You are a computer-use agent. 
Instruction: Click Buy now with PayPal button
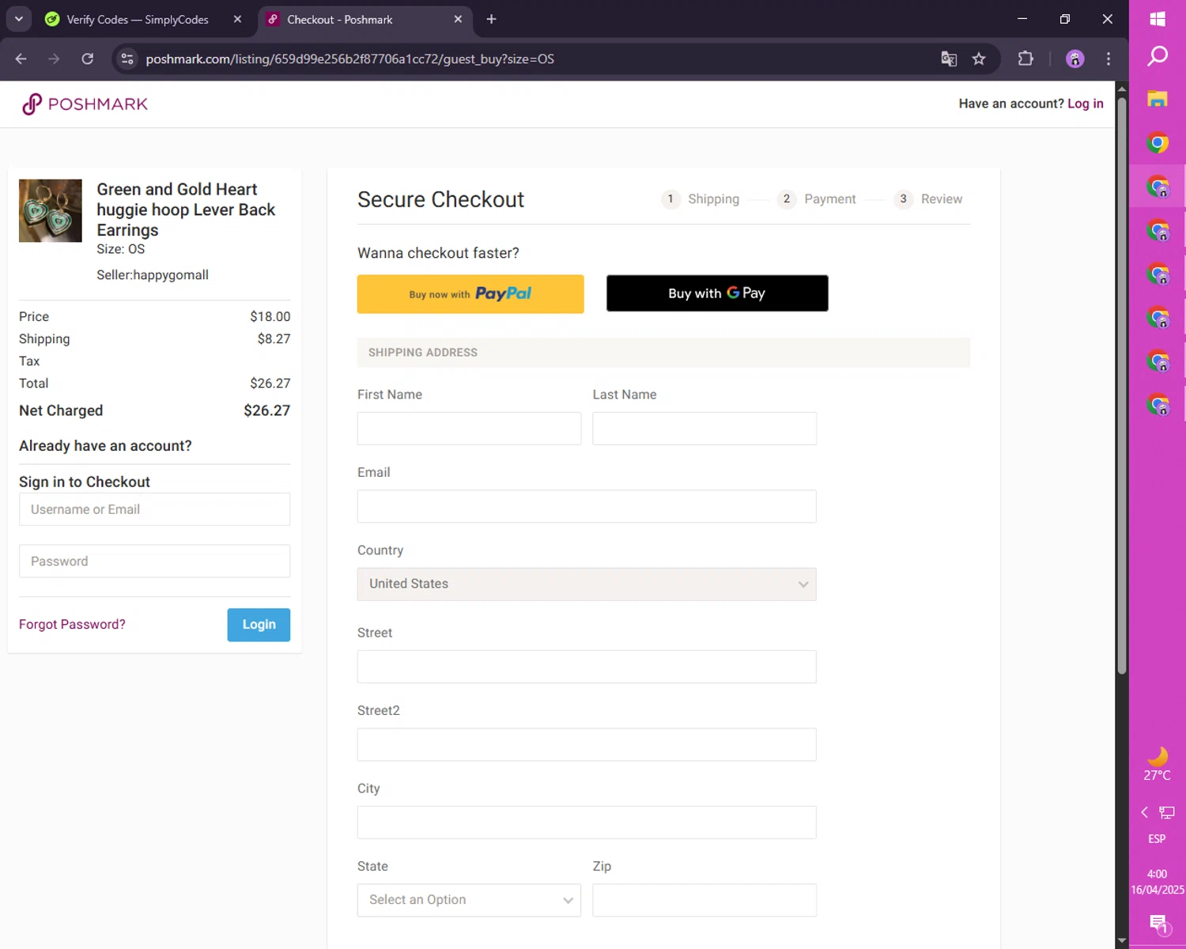[470, 294]
